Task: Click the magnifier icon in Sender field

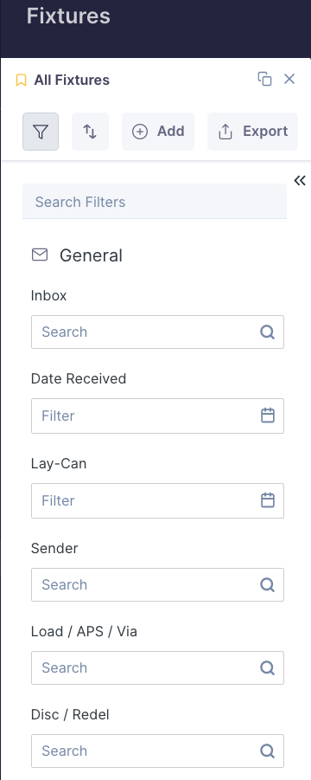Action: (267, 584)
